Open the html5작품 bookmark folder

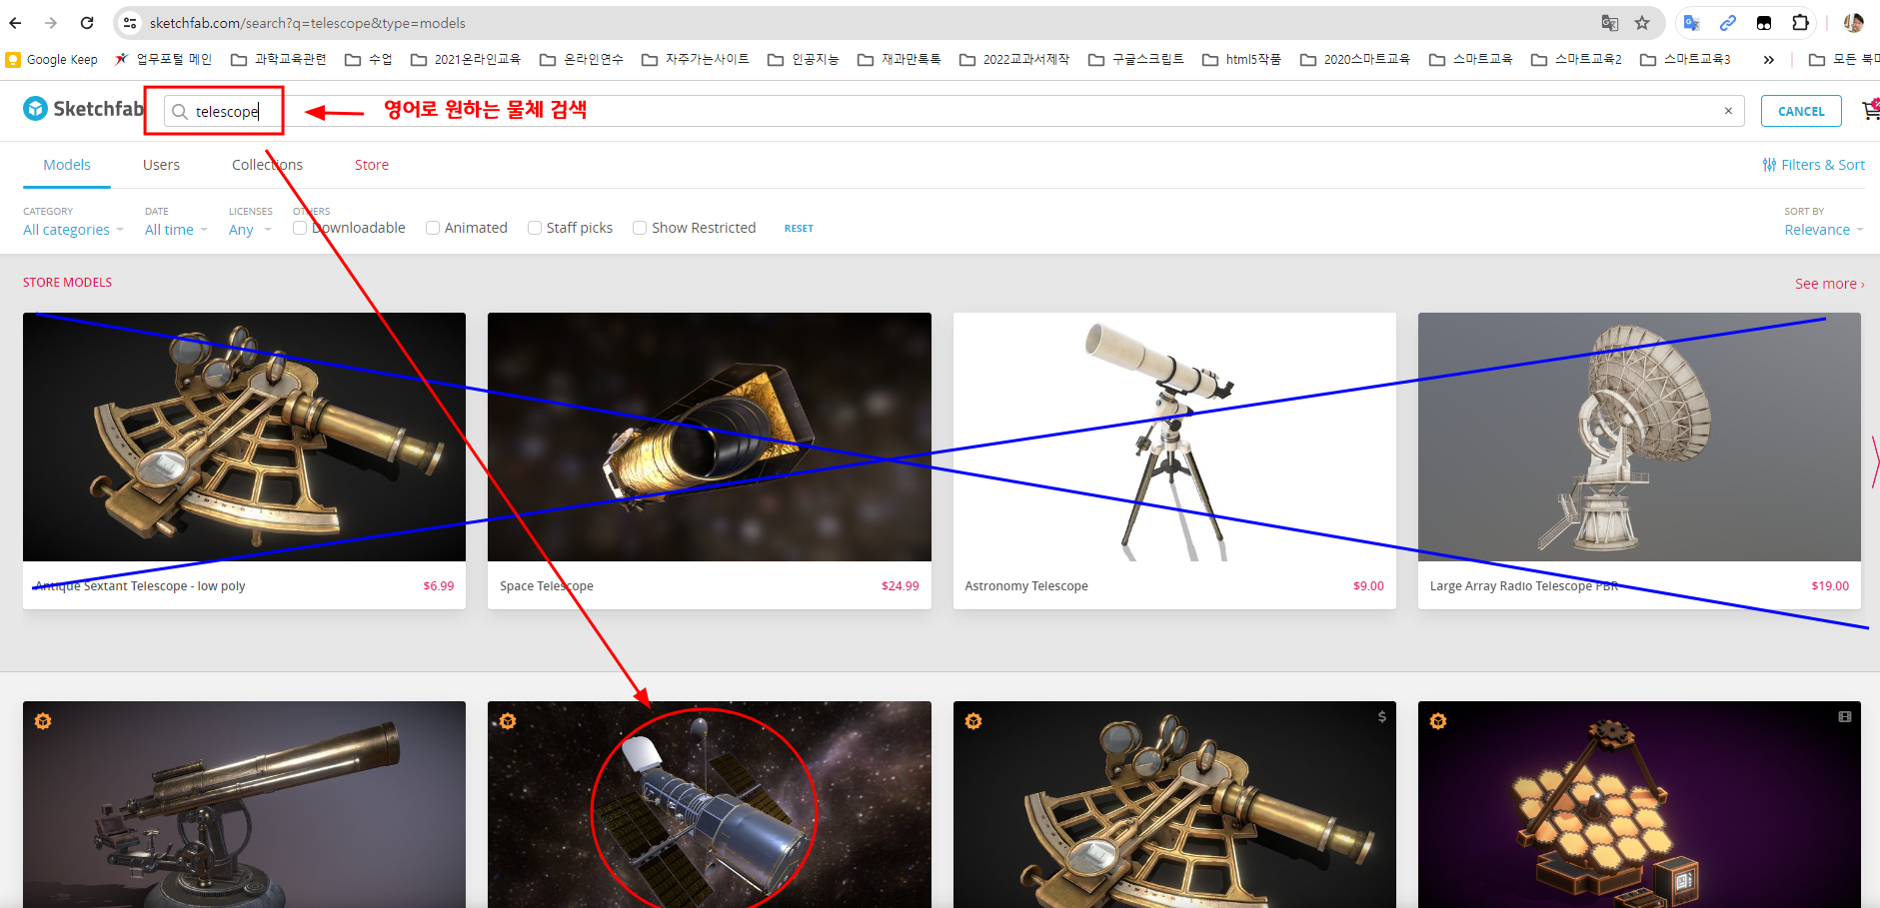(x=1242, y=60)
